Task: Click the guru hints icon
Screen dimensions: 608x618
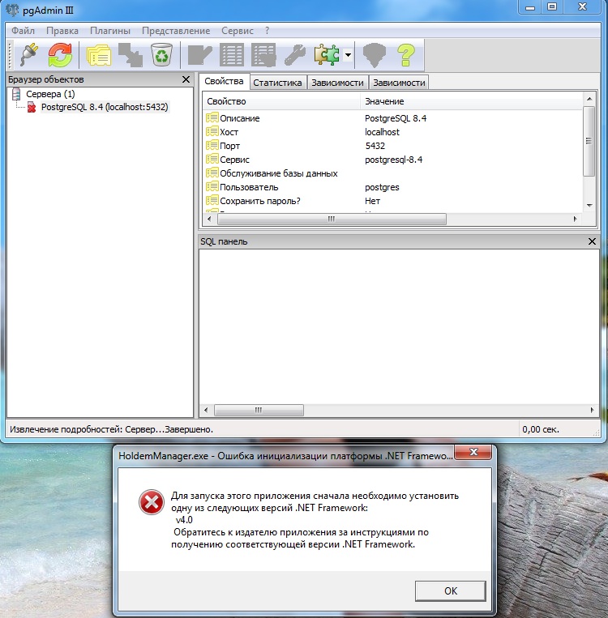Action: click(374, 54)
